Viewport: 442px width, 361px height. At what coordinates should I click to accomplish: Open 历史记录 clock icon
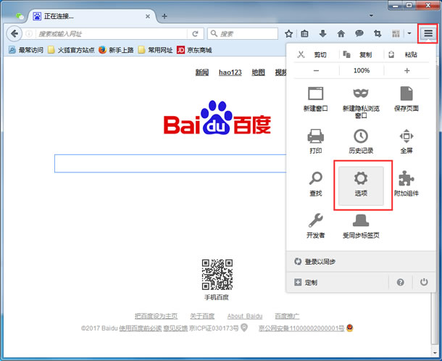(361, 136)
